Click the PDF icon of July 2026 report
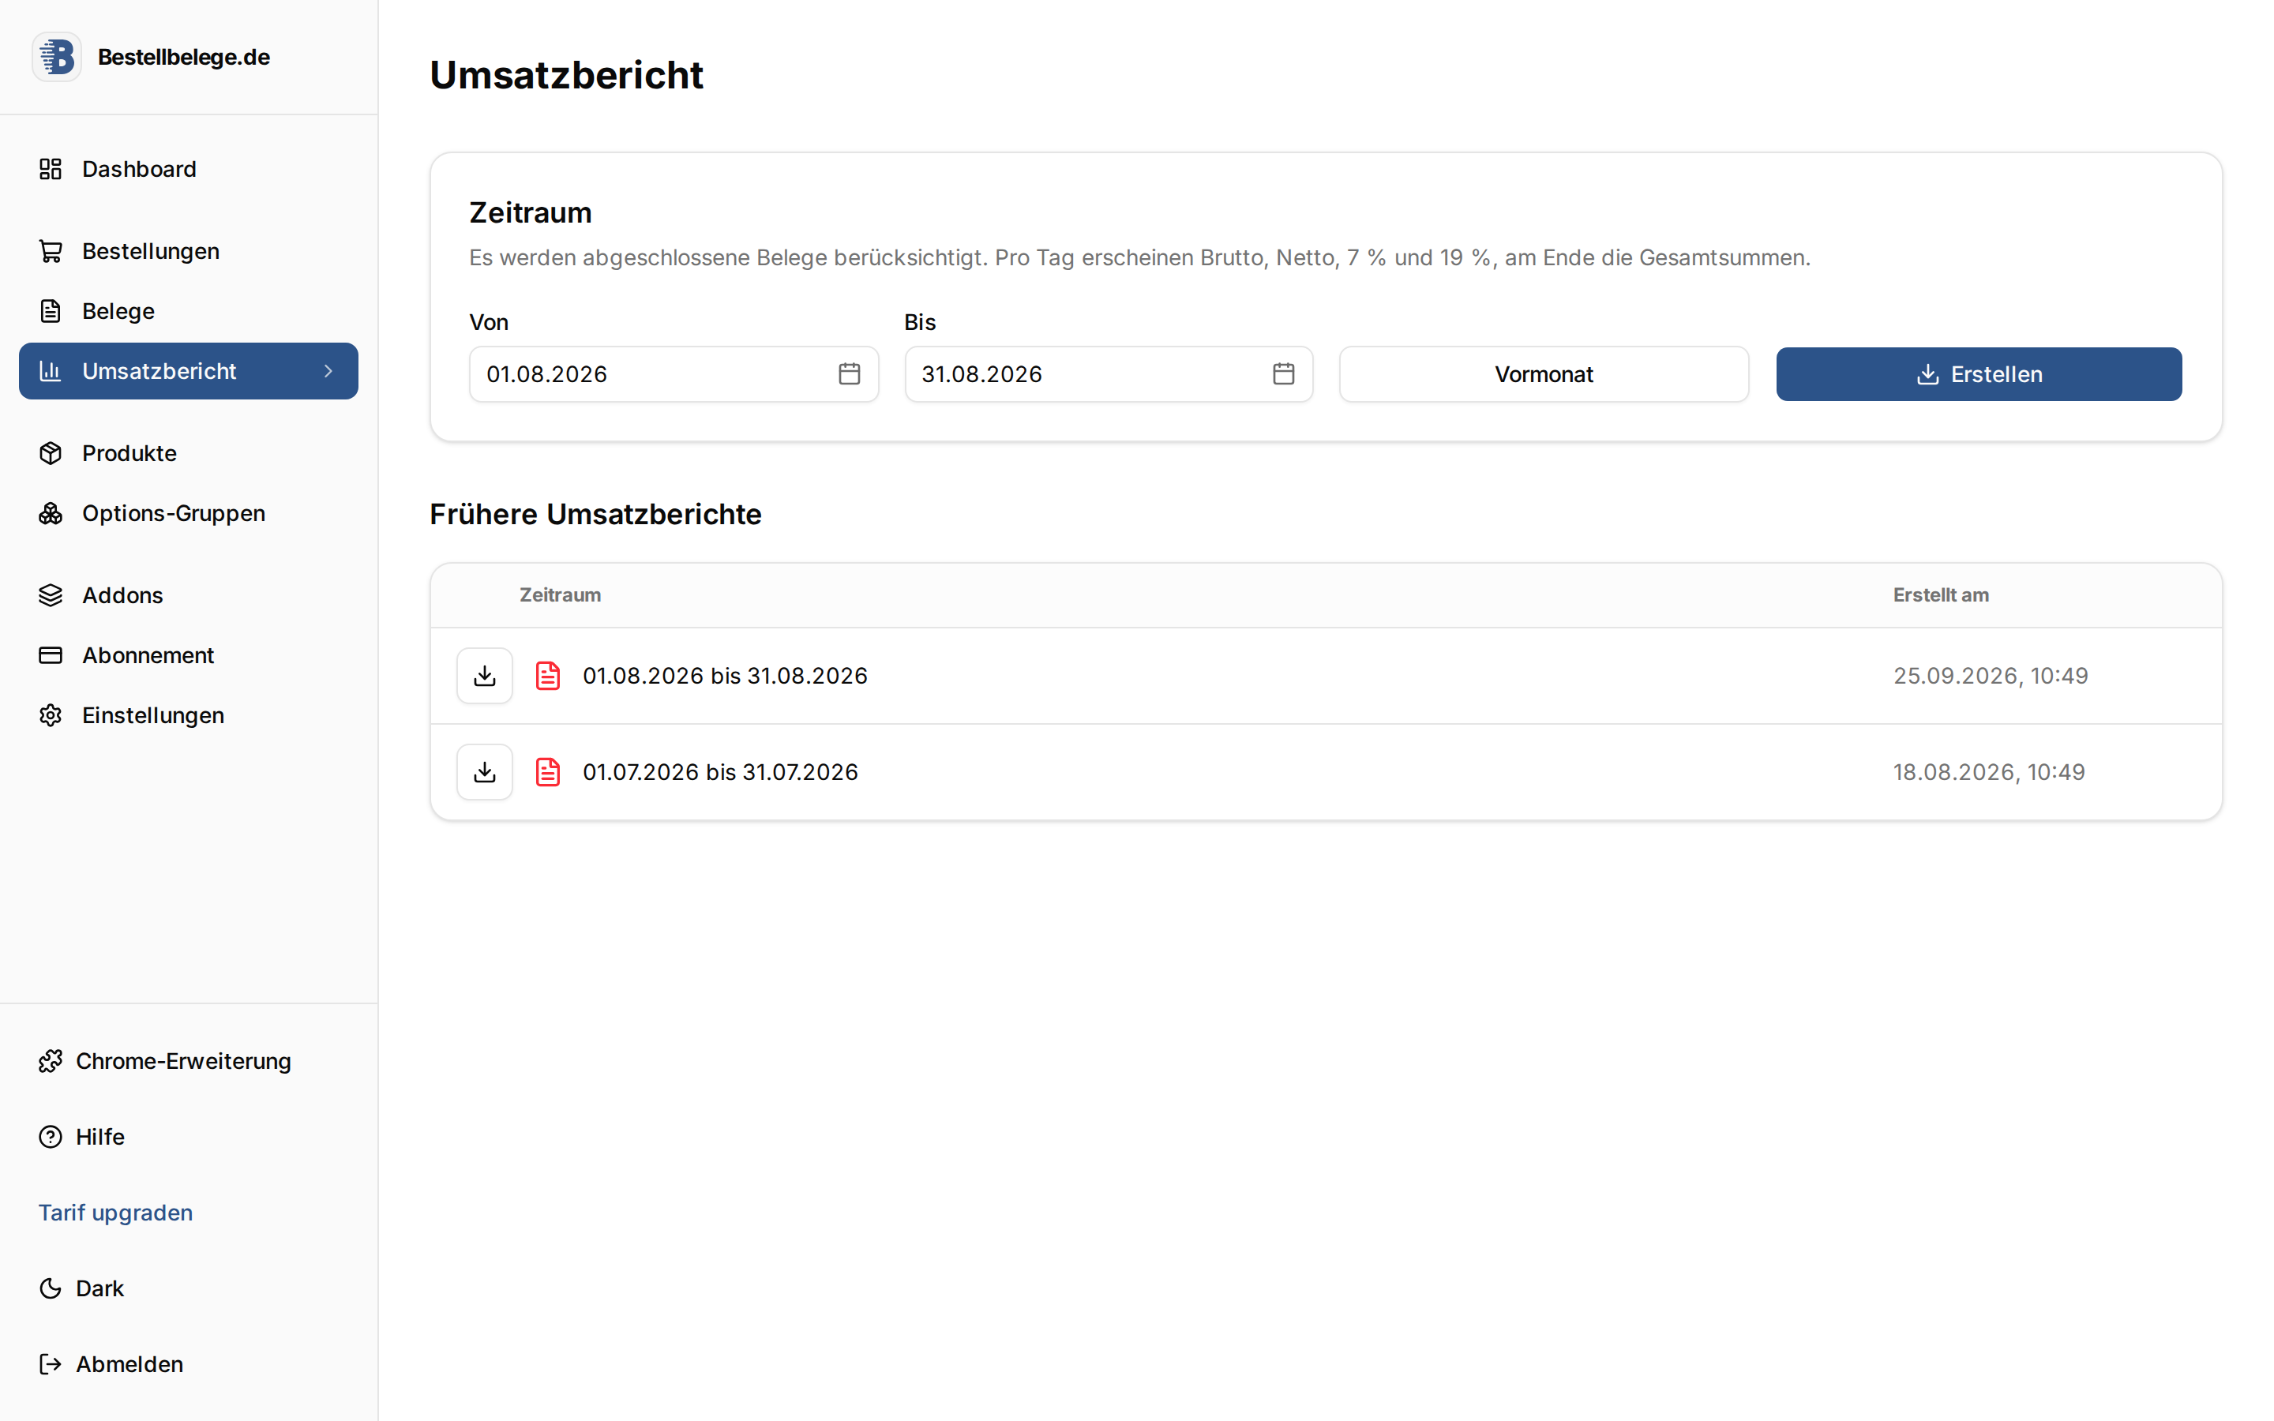The width and height of the screenshot is (2274, 1421). [x=548, y=773]
